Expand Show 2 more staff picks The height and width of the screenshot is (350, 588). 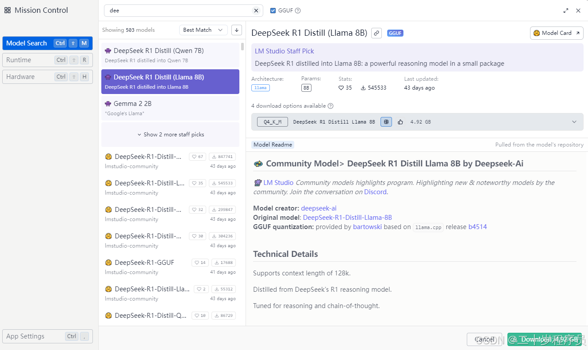(x=170, y=135)
